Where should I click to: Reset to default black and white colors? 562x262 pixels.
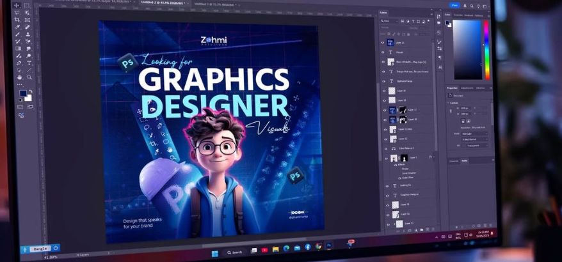click(20, 100)
